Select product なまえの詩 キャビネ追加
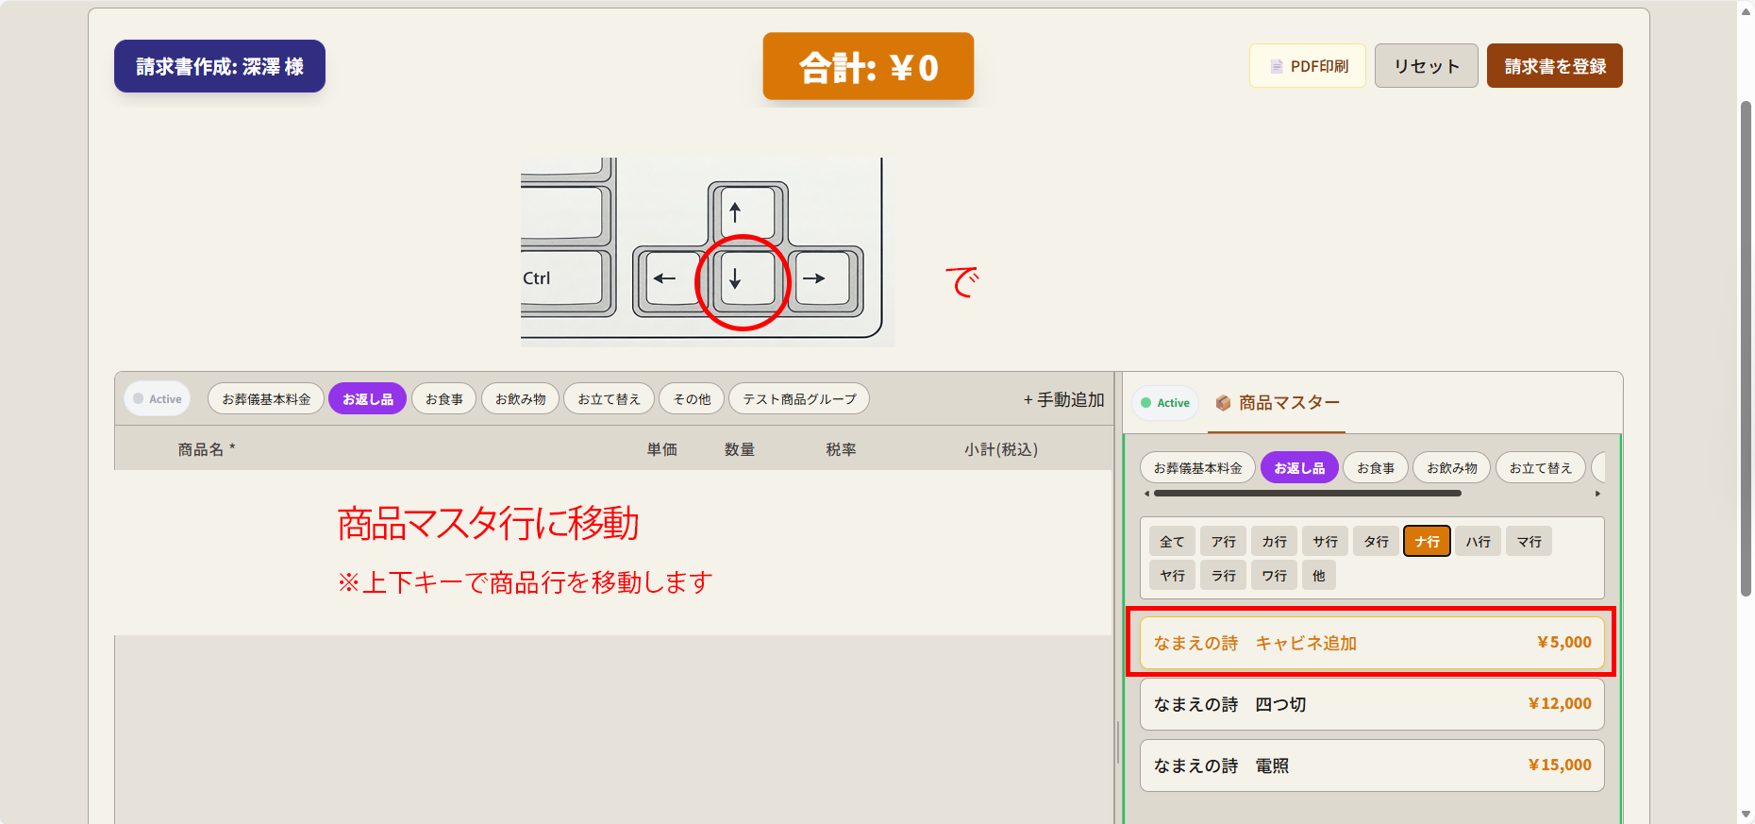Viewport: 1755px width, 824px height. (x=1372, y=643)
